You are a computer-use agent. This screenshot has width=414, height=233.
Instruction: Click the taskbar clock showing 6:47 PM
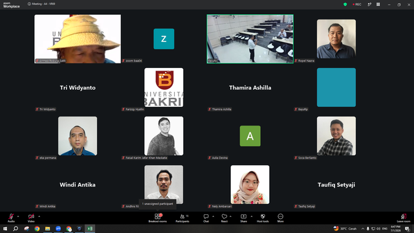point(395,228)
